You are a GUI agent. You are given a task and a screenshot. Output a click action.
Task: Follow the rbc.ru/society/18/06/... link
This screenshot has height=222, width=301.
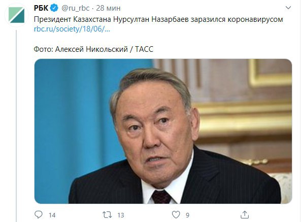point(72,29)
